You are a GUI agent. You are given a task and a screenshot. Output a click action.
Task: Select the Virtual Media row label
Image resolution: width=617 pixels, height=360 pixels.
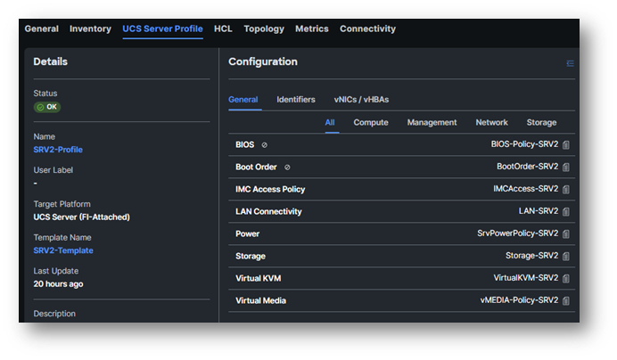click(x=261, y=300)
